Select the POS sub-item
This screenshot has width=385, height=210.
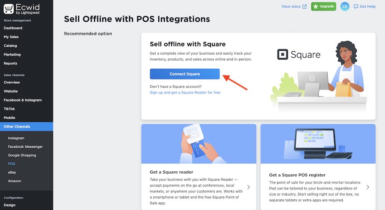coord(11,163)
